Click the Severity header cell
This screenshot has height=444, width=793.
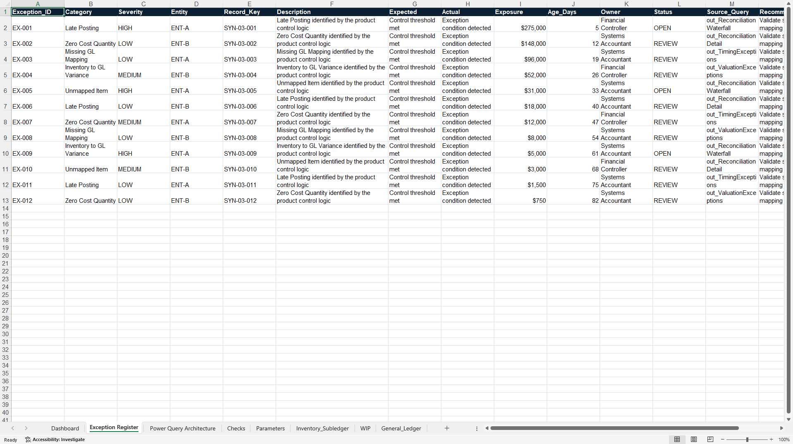(x=143, y=12)
